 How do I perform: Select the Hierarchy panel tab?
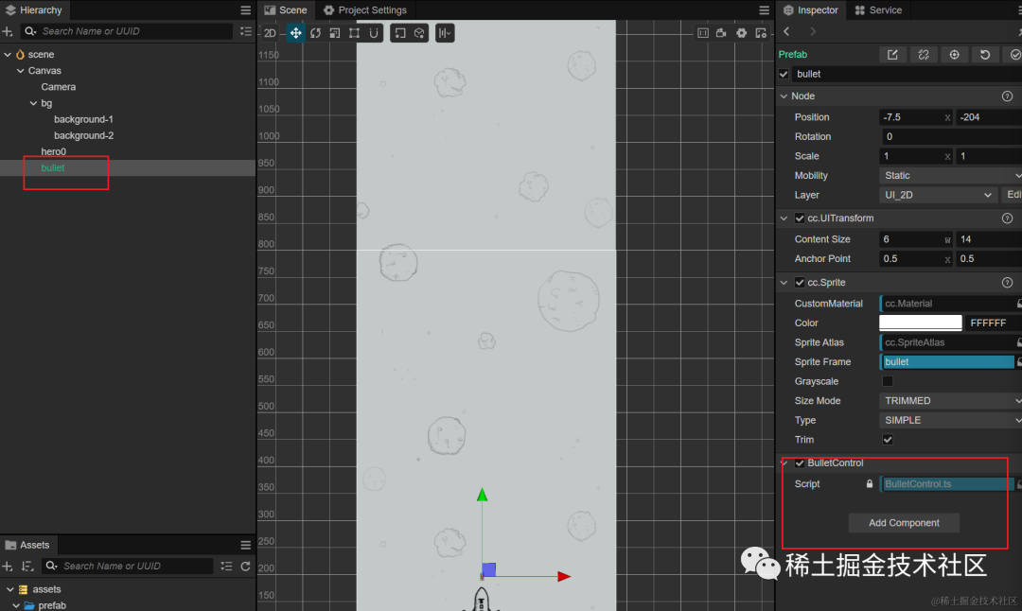tap(34, 10)
